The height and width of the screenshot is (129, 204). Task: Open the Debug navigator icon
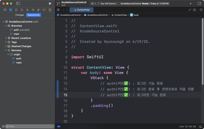tap(39, 10)
